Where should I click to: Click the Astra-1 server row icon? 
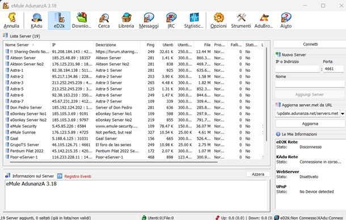click(x=7, y=70)
